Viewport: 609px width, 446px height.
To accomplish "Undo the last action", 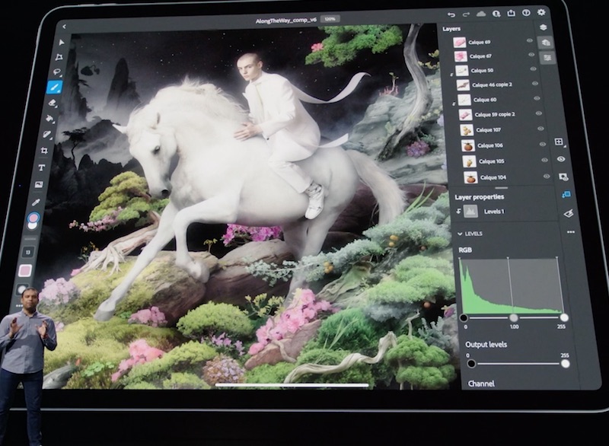I will [451, 14].
